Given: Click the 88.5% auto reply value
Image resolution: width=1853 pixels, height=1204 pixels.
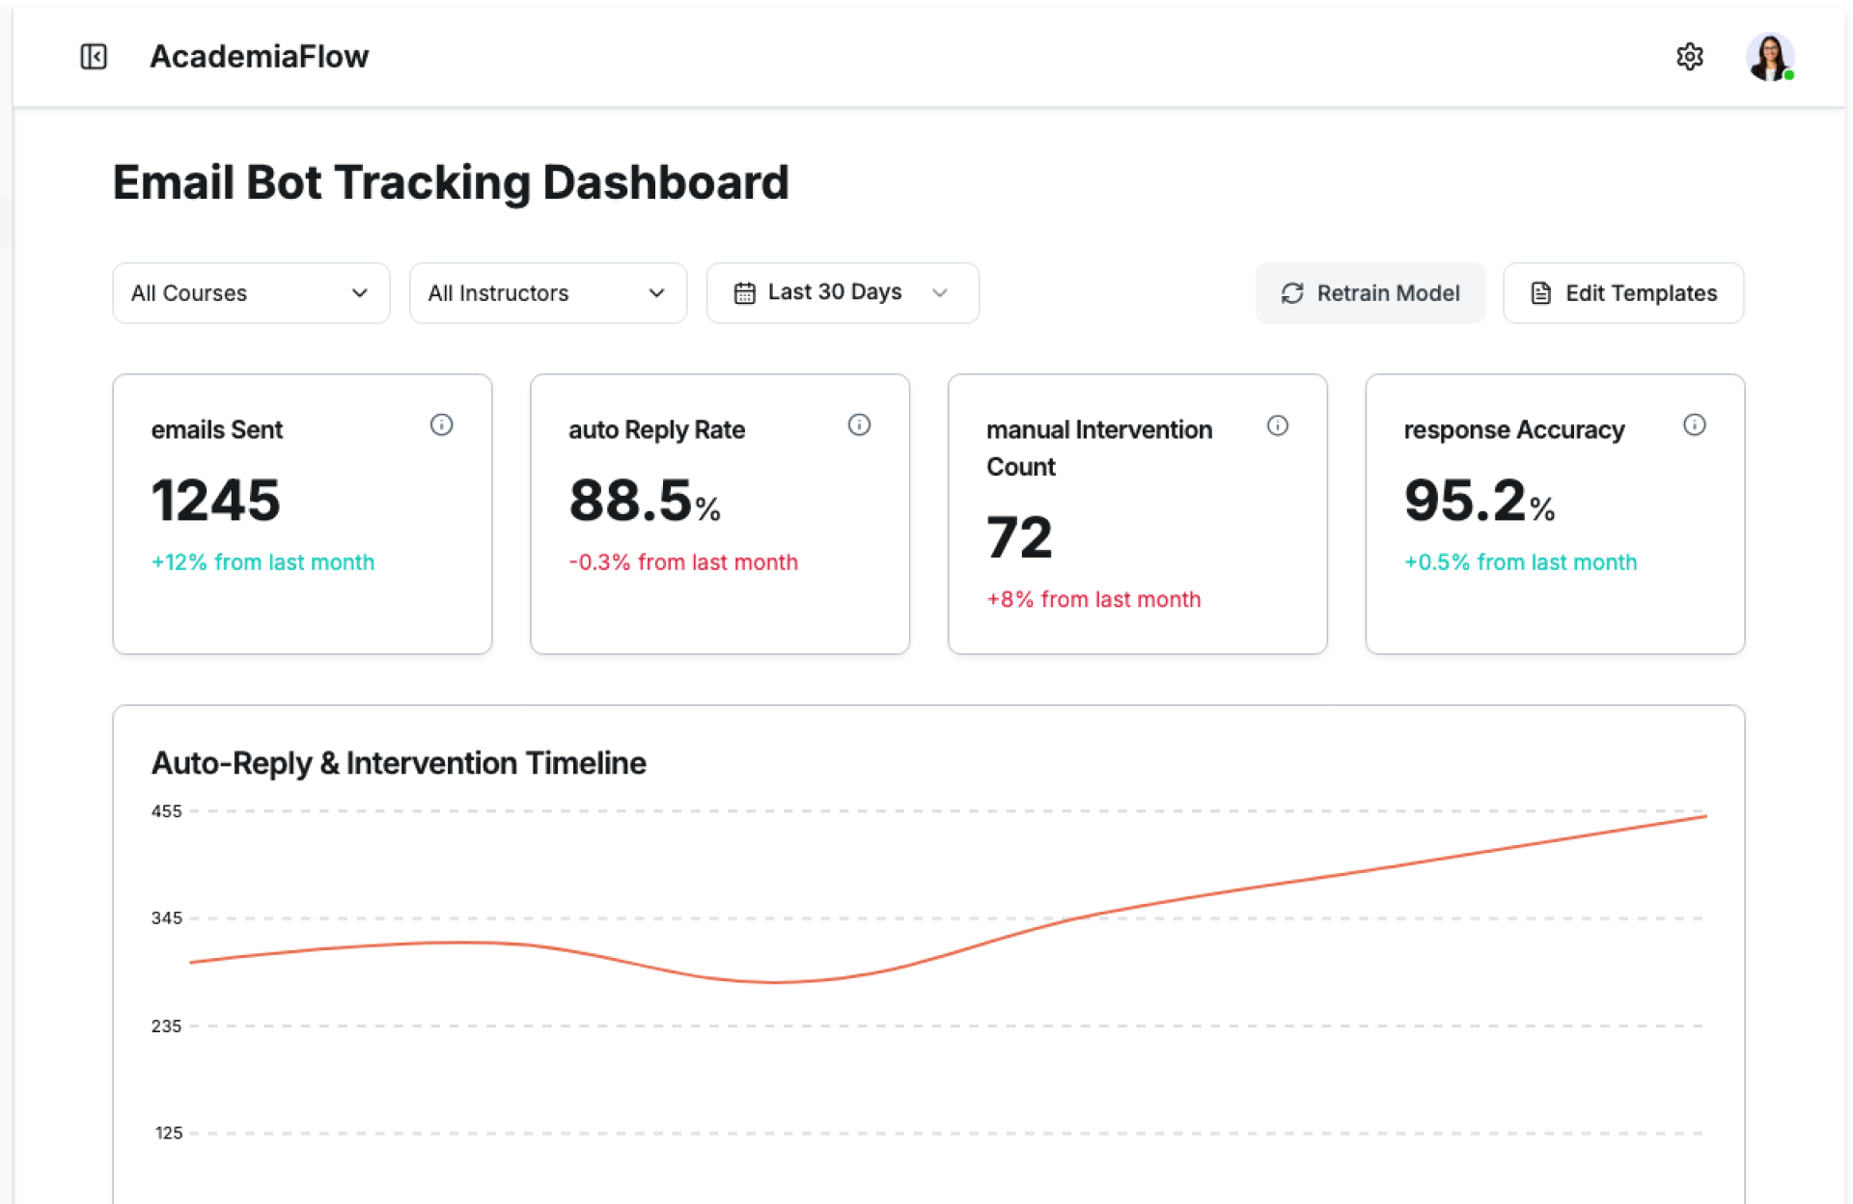Looking at the screenshot, I should coord(644,501).
